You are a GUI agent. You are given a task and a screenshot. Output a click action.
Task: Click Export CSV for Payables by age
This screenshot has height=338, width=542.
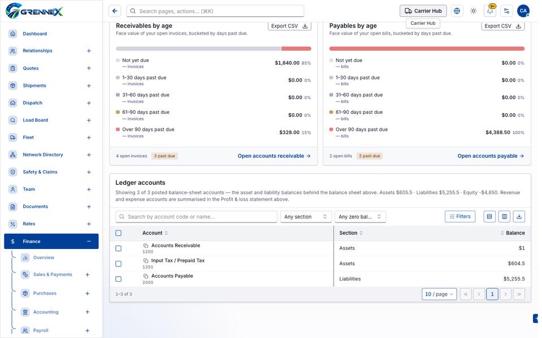pos(502,26)
